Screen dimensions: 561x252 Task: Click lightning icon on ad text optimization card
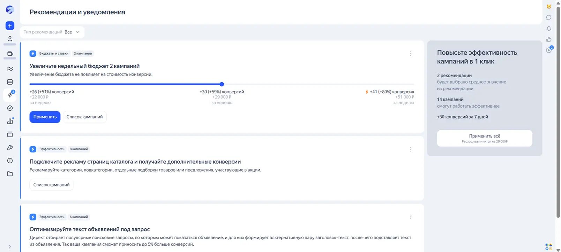pyautogui.click(x=33, y=217)
